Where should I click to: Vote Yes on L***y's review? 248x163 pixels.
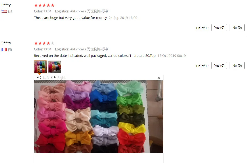(x=219, y=28)
